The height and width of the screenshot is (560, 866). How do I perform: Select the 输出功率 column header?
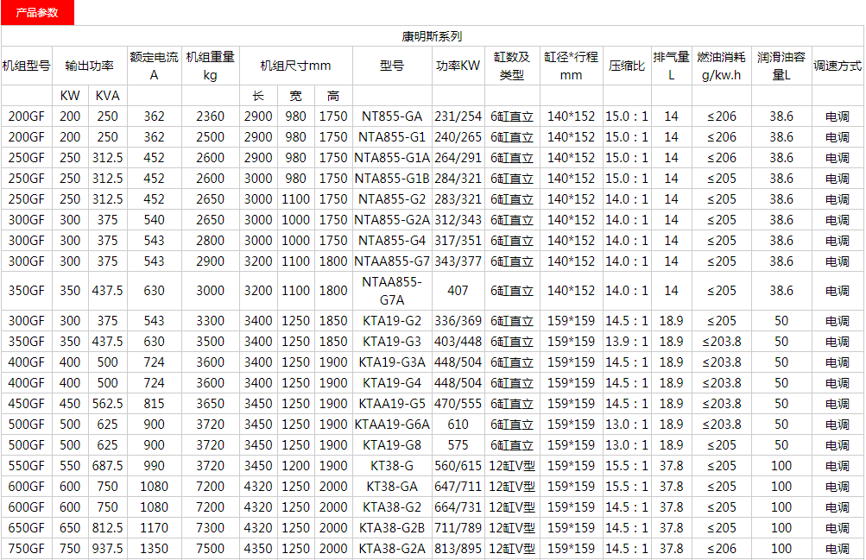tap(90, 66)
